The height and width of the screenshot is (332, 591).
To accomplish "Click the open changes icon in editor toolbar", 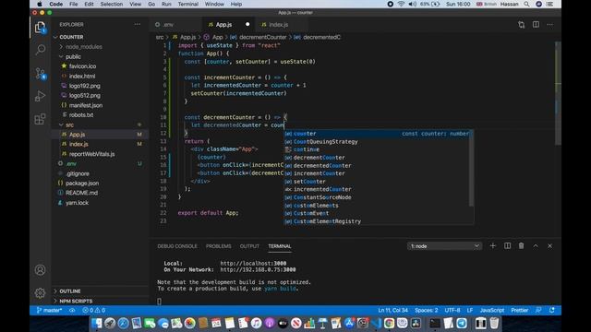I will tap(521, 25).
